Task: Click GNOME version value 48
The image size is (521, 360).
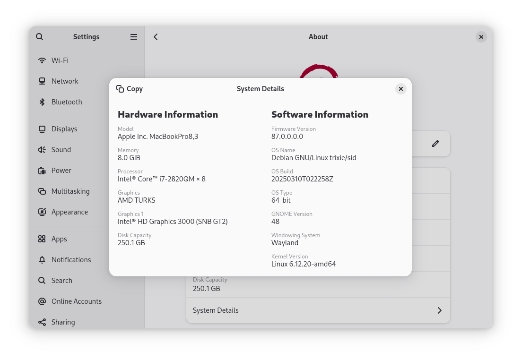Action: click(276, 222)
